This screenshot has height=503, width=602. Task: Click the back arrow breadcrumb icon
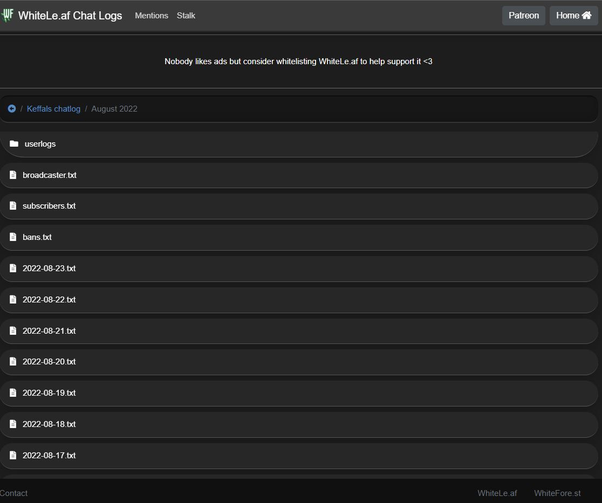(x=12, y=108)
